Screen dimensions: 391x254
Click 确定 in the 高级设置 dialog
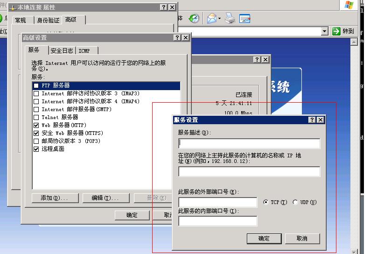tap(132, 215)
